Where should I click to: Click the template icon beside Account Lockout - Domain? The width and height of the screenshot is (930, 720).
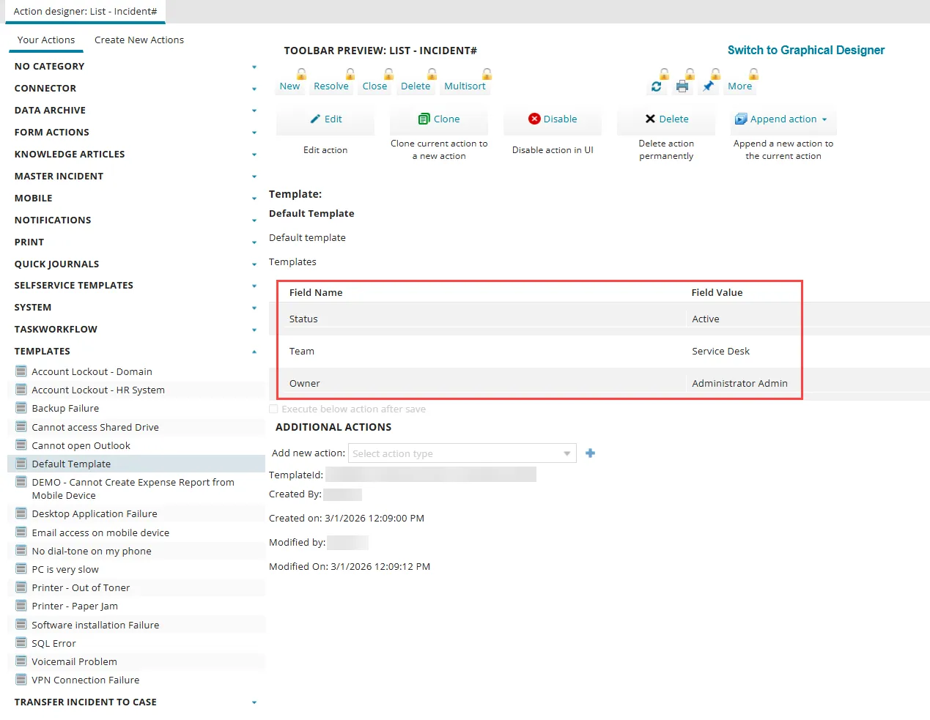click(x=21, y=371)
